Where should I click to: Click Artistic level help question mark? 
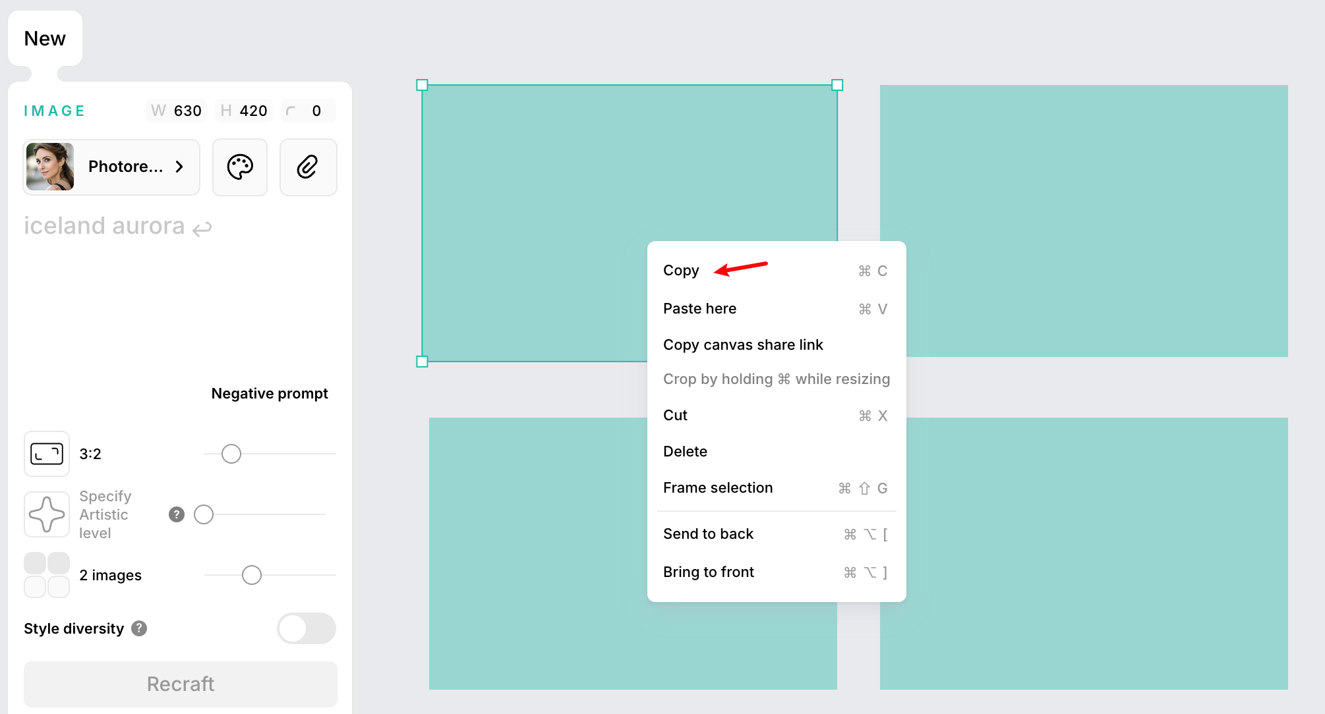[177, 514]
